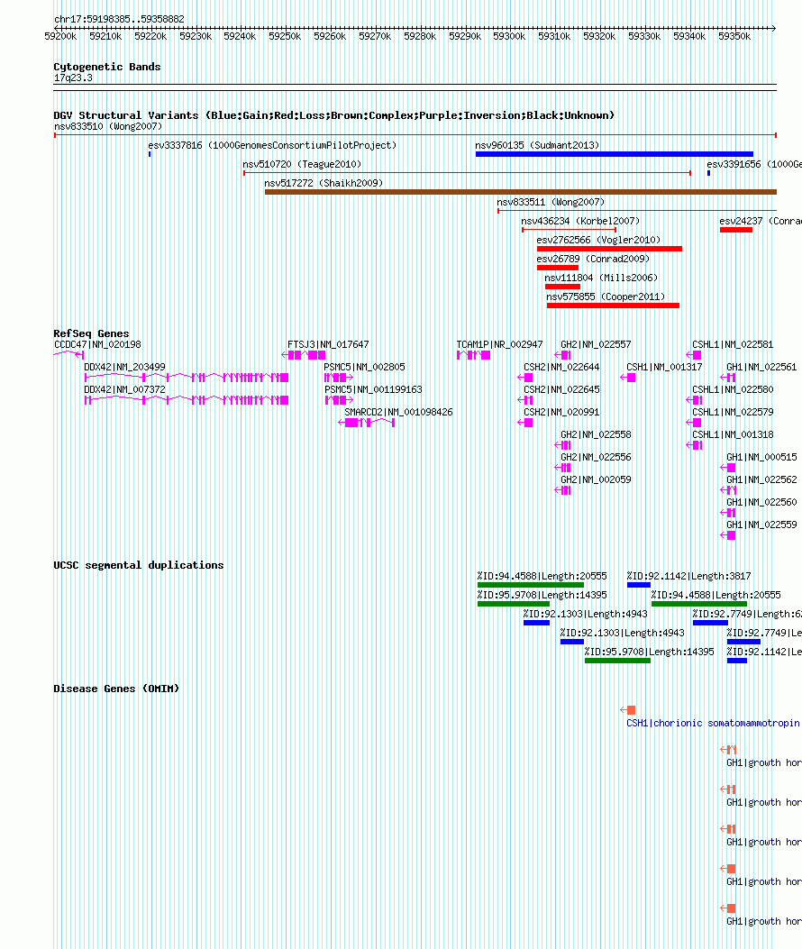Click the PSMC5|NM_001199163 gene glyph
The width and height of the screenshot is (802, 949).
click(339, 400)
